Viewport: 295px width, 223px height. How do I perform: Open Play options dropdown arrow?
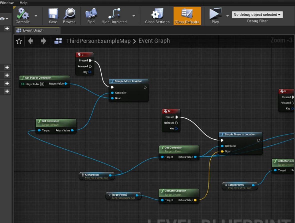coord(228,16)
